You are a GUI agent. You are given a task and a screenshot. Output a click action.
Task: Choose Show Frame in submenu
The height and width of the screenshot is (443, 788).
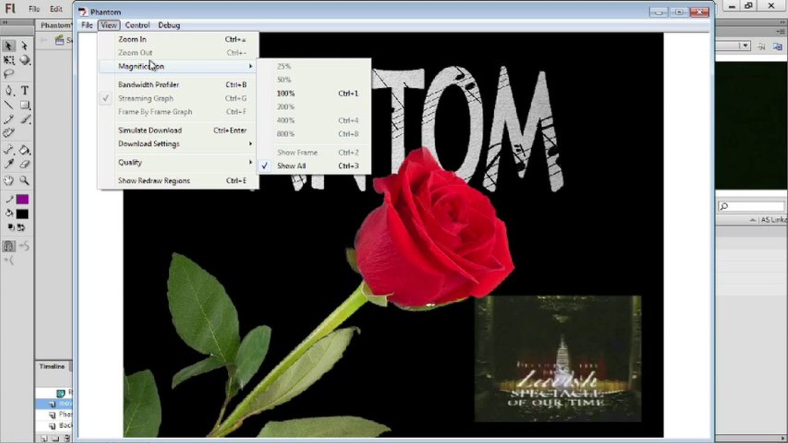(314, 153)
